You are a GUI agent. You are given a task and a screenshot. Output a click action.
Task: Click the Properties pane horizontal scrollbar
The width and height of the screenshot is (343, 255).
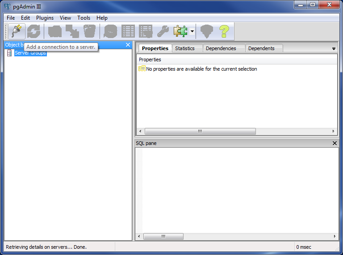200,132
